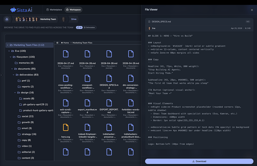Click the organization icon in the breadcrumb bar
Viewport: 257px width, 166px height.
[x=7, y=19]
